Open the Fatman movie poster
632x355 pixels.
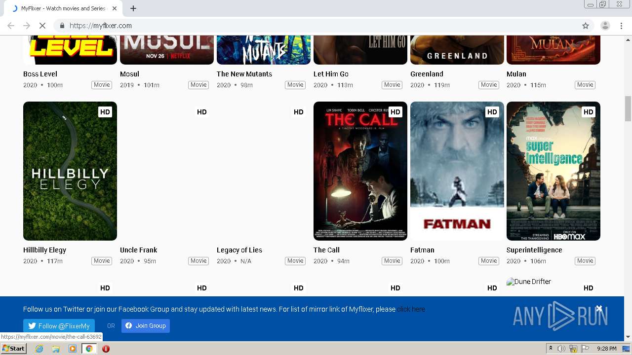457,171
